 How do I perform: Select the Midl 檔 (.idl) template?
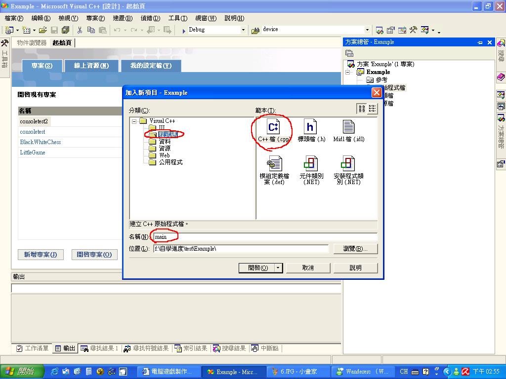coord(349,131)
